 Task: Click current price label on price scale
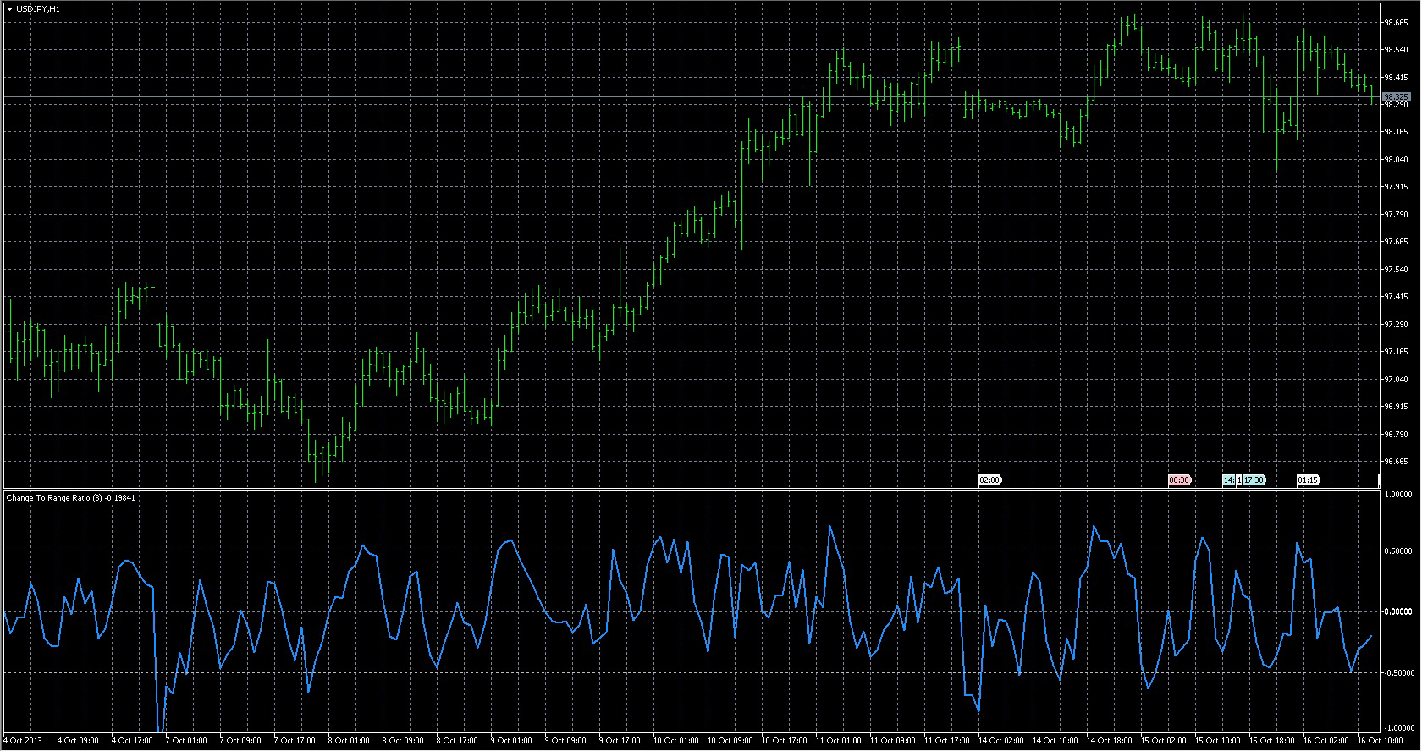point(1396,97)
